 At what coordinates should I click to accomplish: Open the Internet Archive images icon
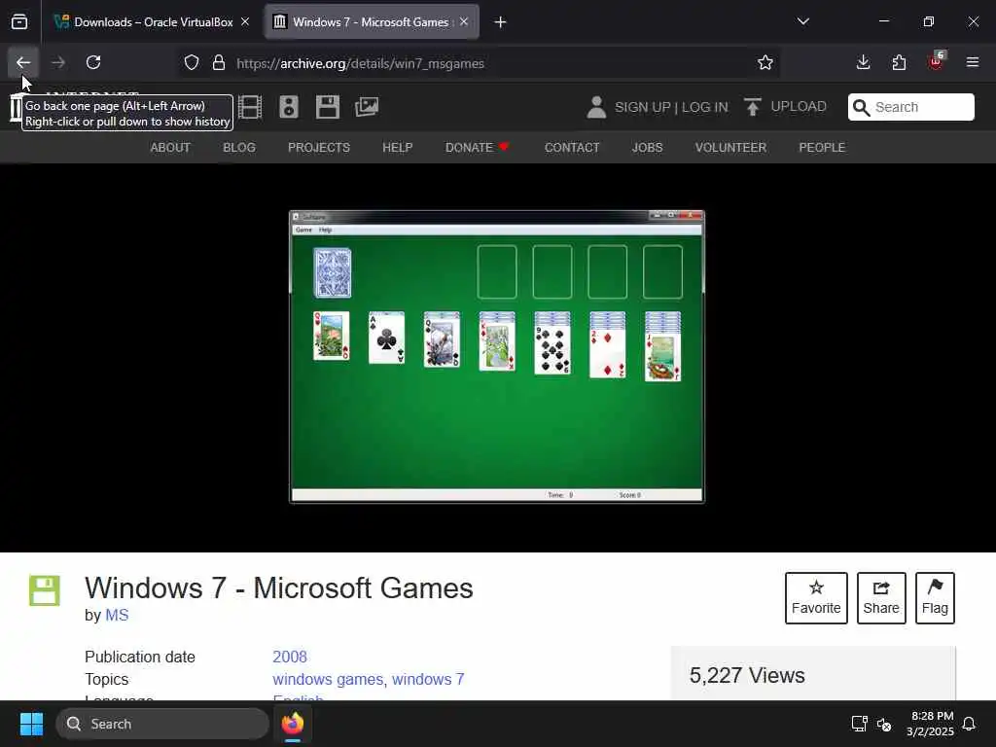click(x=367, y=107)
